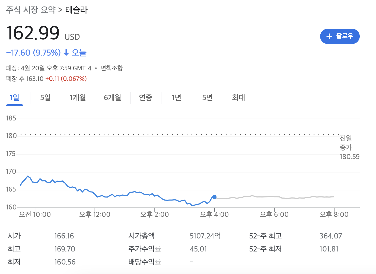Click the change text −17.60 (9.75%)

pos(33,53)
